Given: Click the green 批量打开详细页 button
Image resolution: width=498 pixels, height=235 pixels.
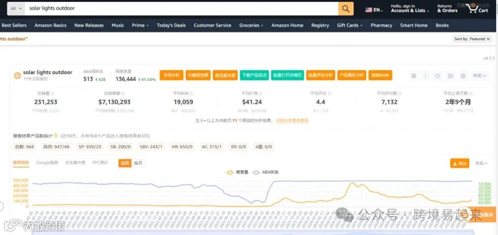Looking at the screenshot, I should coord(287,75).
